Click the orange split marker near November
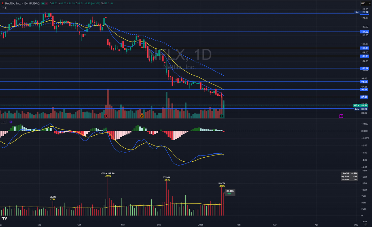The width and height of the screenshot is (372, 227). tap(142, 116)
